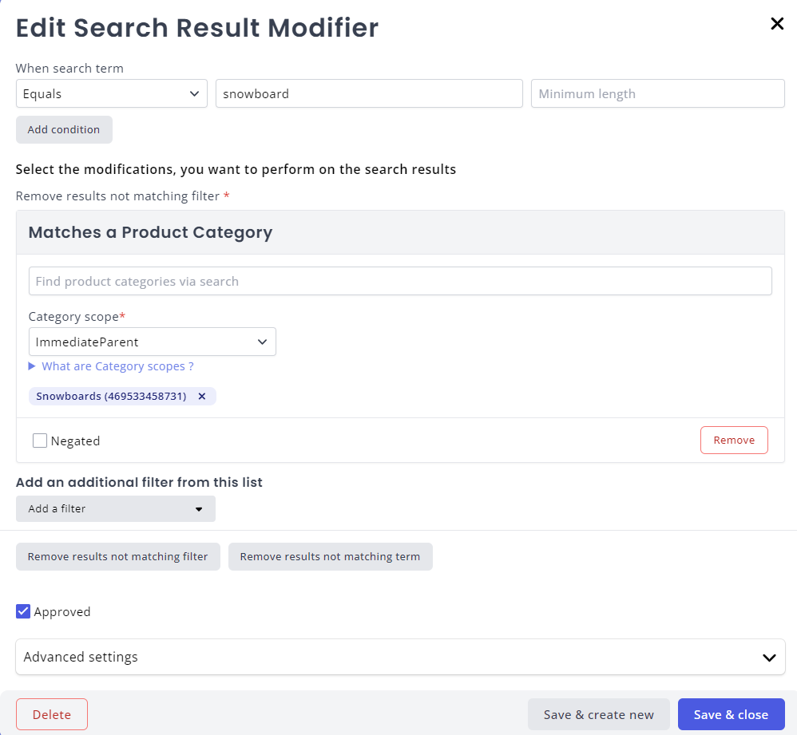Expand the Advanced settings section

(400, 658)
